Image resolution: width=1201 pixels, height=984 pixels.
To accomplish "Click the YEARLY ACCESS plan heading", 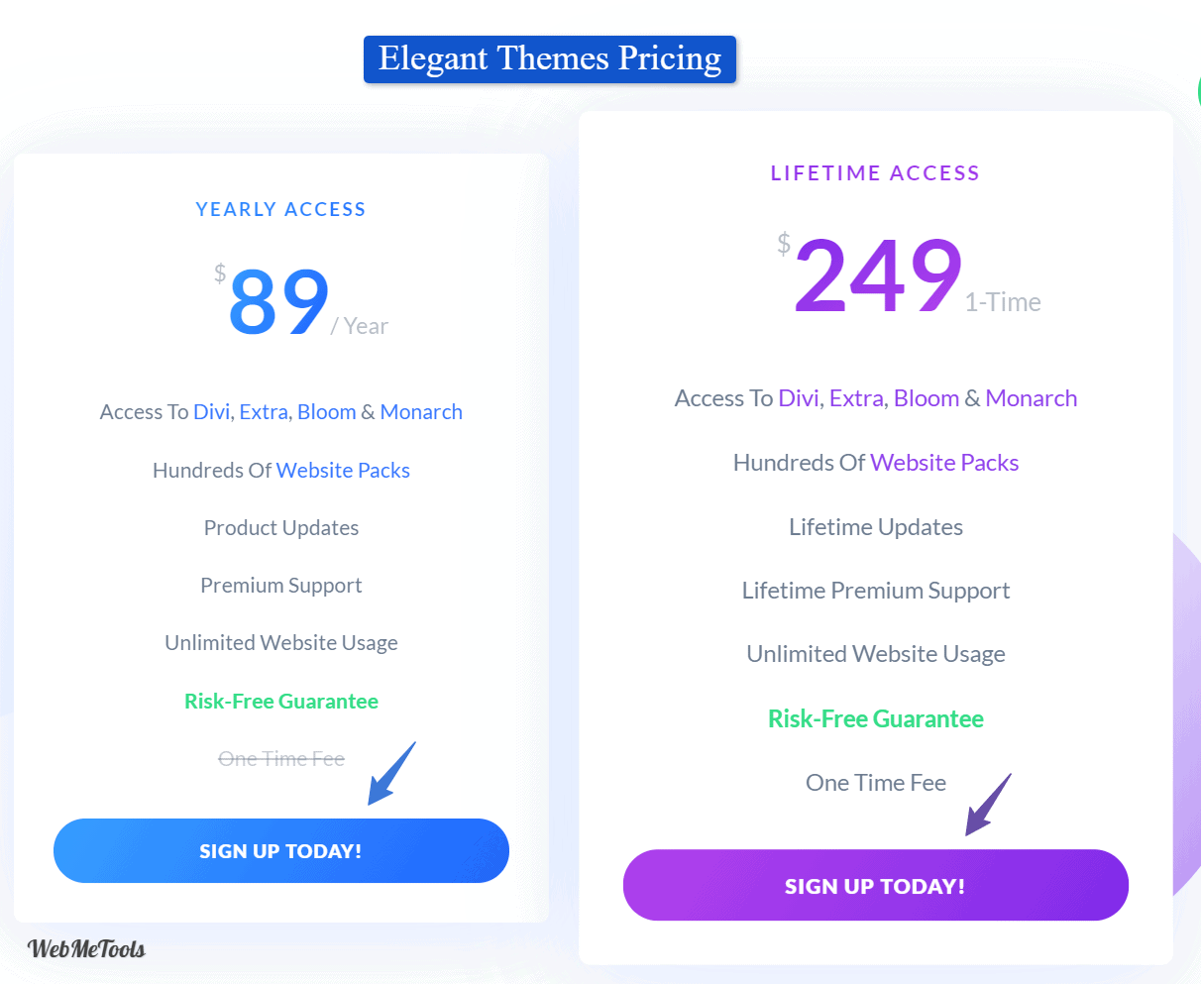I will pyautogui.click(x=281, y=209).
